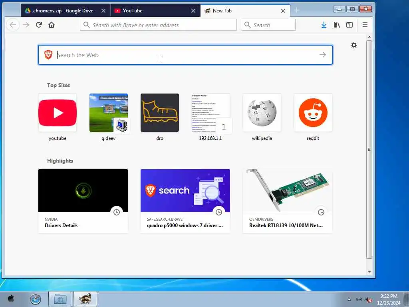Click the Highlights section heading
The image size is (409, 307).
pos(60,161)
